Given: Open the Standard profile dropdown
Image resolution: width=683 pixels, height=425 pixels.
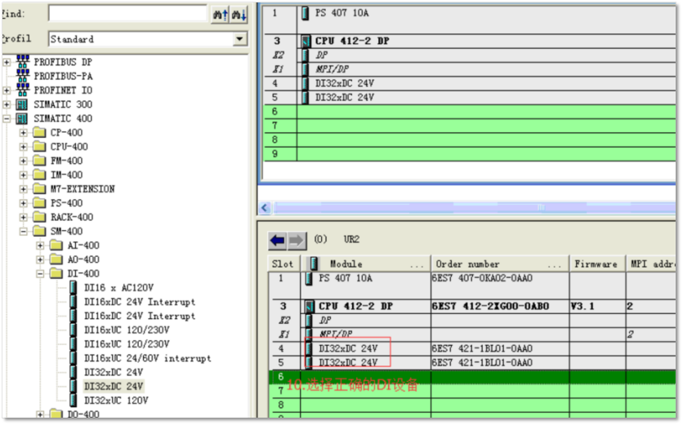Looking at the screenshot, I should pos(239,39).
